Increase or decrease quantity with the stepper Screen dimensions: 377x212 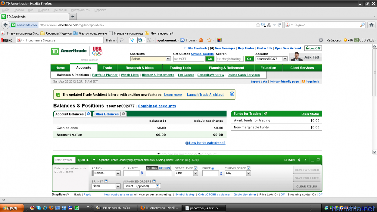[142, 173]
